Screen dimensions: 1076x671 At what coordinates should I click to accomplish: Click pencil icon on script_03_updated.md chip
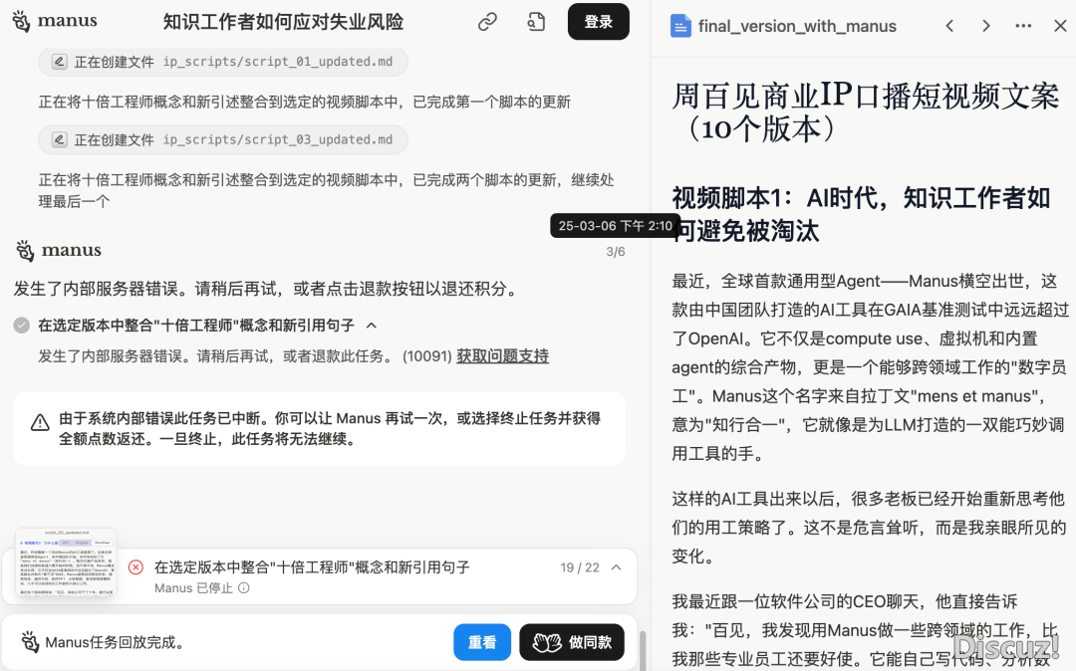point(59,139)
